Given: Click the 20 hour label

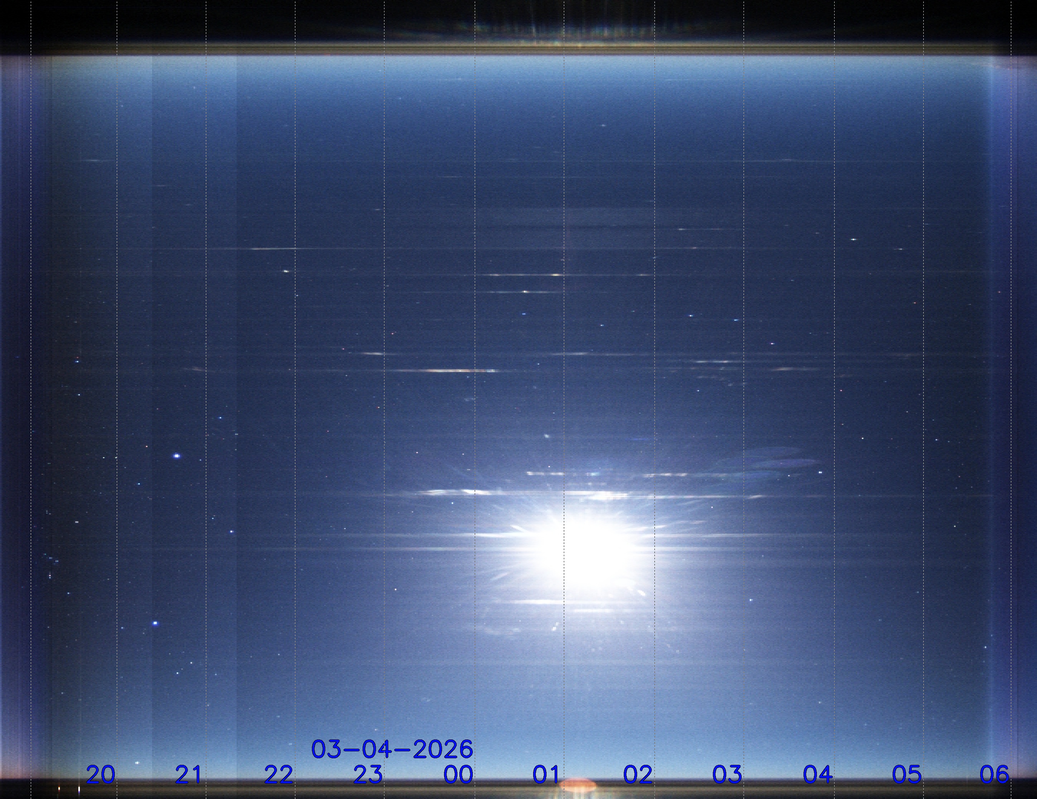Looking at the screenshot, I should click(x=100, y=775).
